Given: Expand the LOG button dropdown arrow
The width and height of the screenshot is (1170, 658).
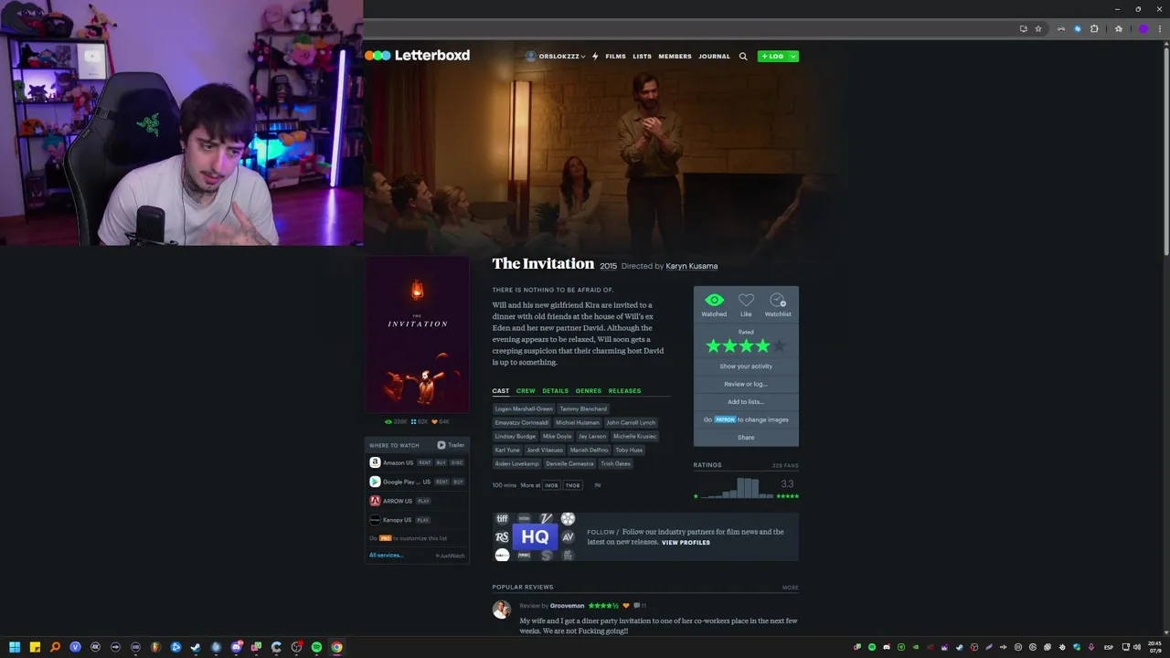Looking at the screenshot, I should tap(793, 57).
